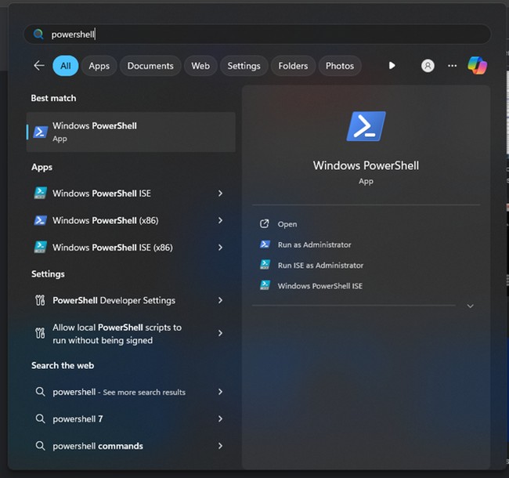
Task: Click the PowerShell ISE (x86) row icon
Action: 41,247
